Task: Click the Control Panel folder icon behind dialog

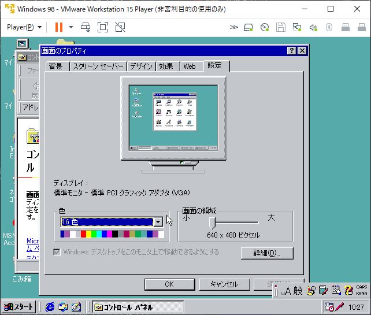Action: [x=33, y=136]
